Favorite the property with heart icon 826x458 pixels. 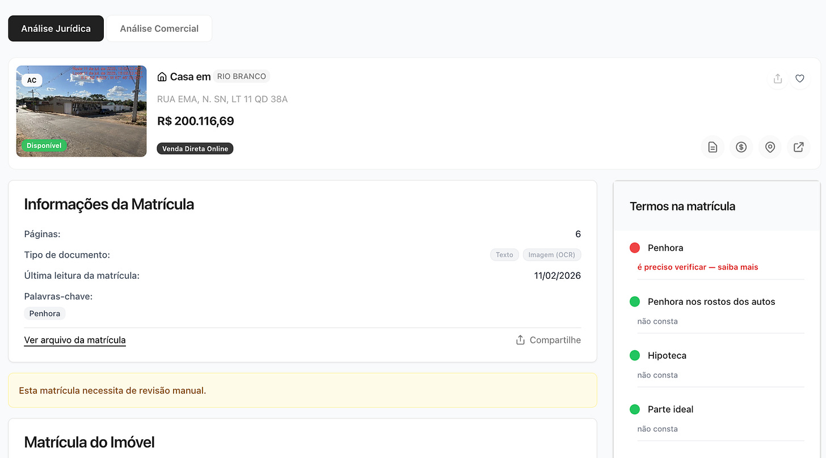click(x=799, y=78)
